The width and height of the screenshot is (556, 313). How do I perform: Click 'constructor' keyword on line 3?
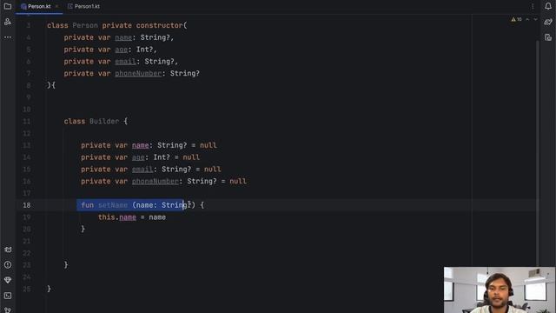point(160,25)
